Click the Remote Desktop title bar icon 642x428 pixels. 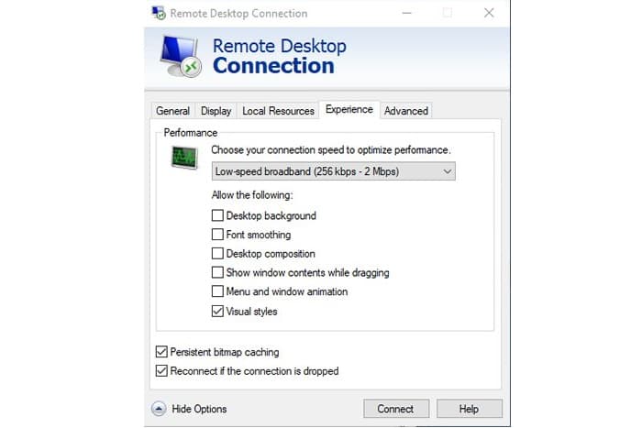[159, 13]
